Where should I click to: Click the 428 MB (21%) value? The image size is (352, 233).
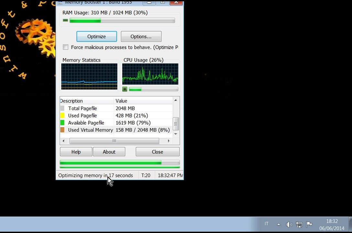coord(132,116)
